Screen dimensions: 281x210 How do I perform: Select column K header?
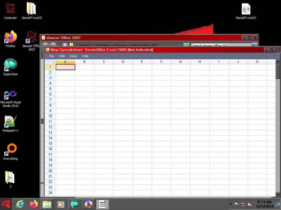(x=257, y=62)
